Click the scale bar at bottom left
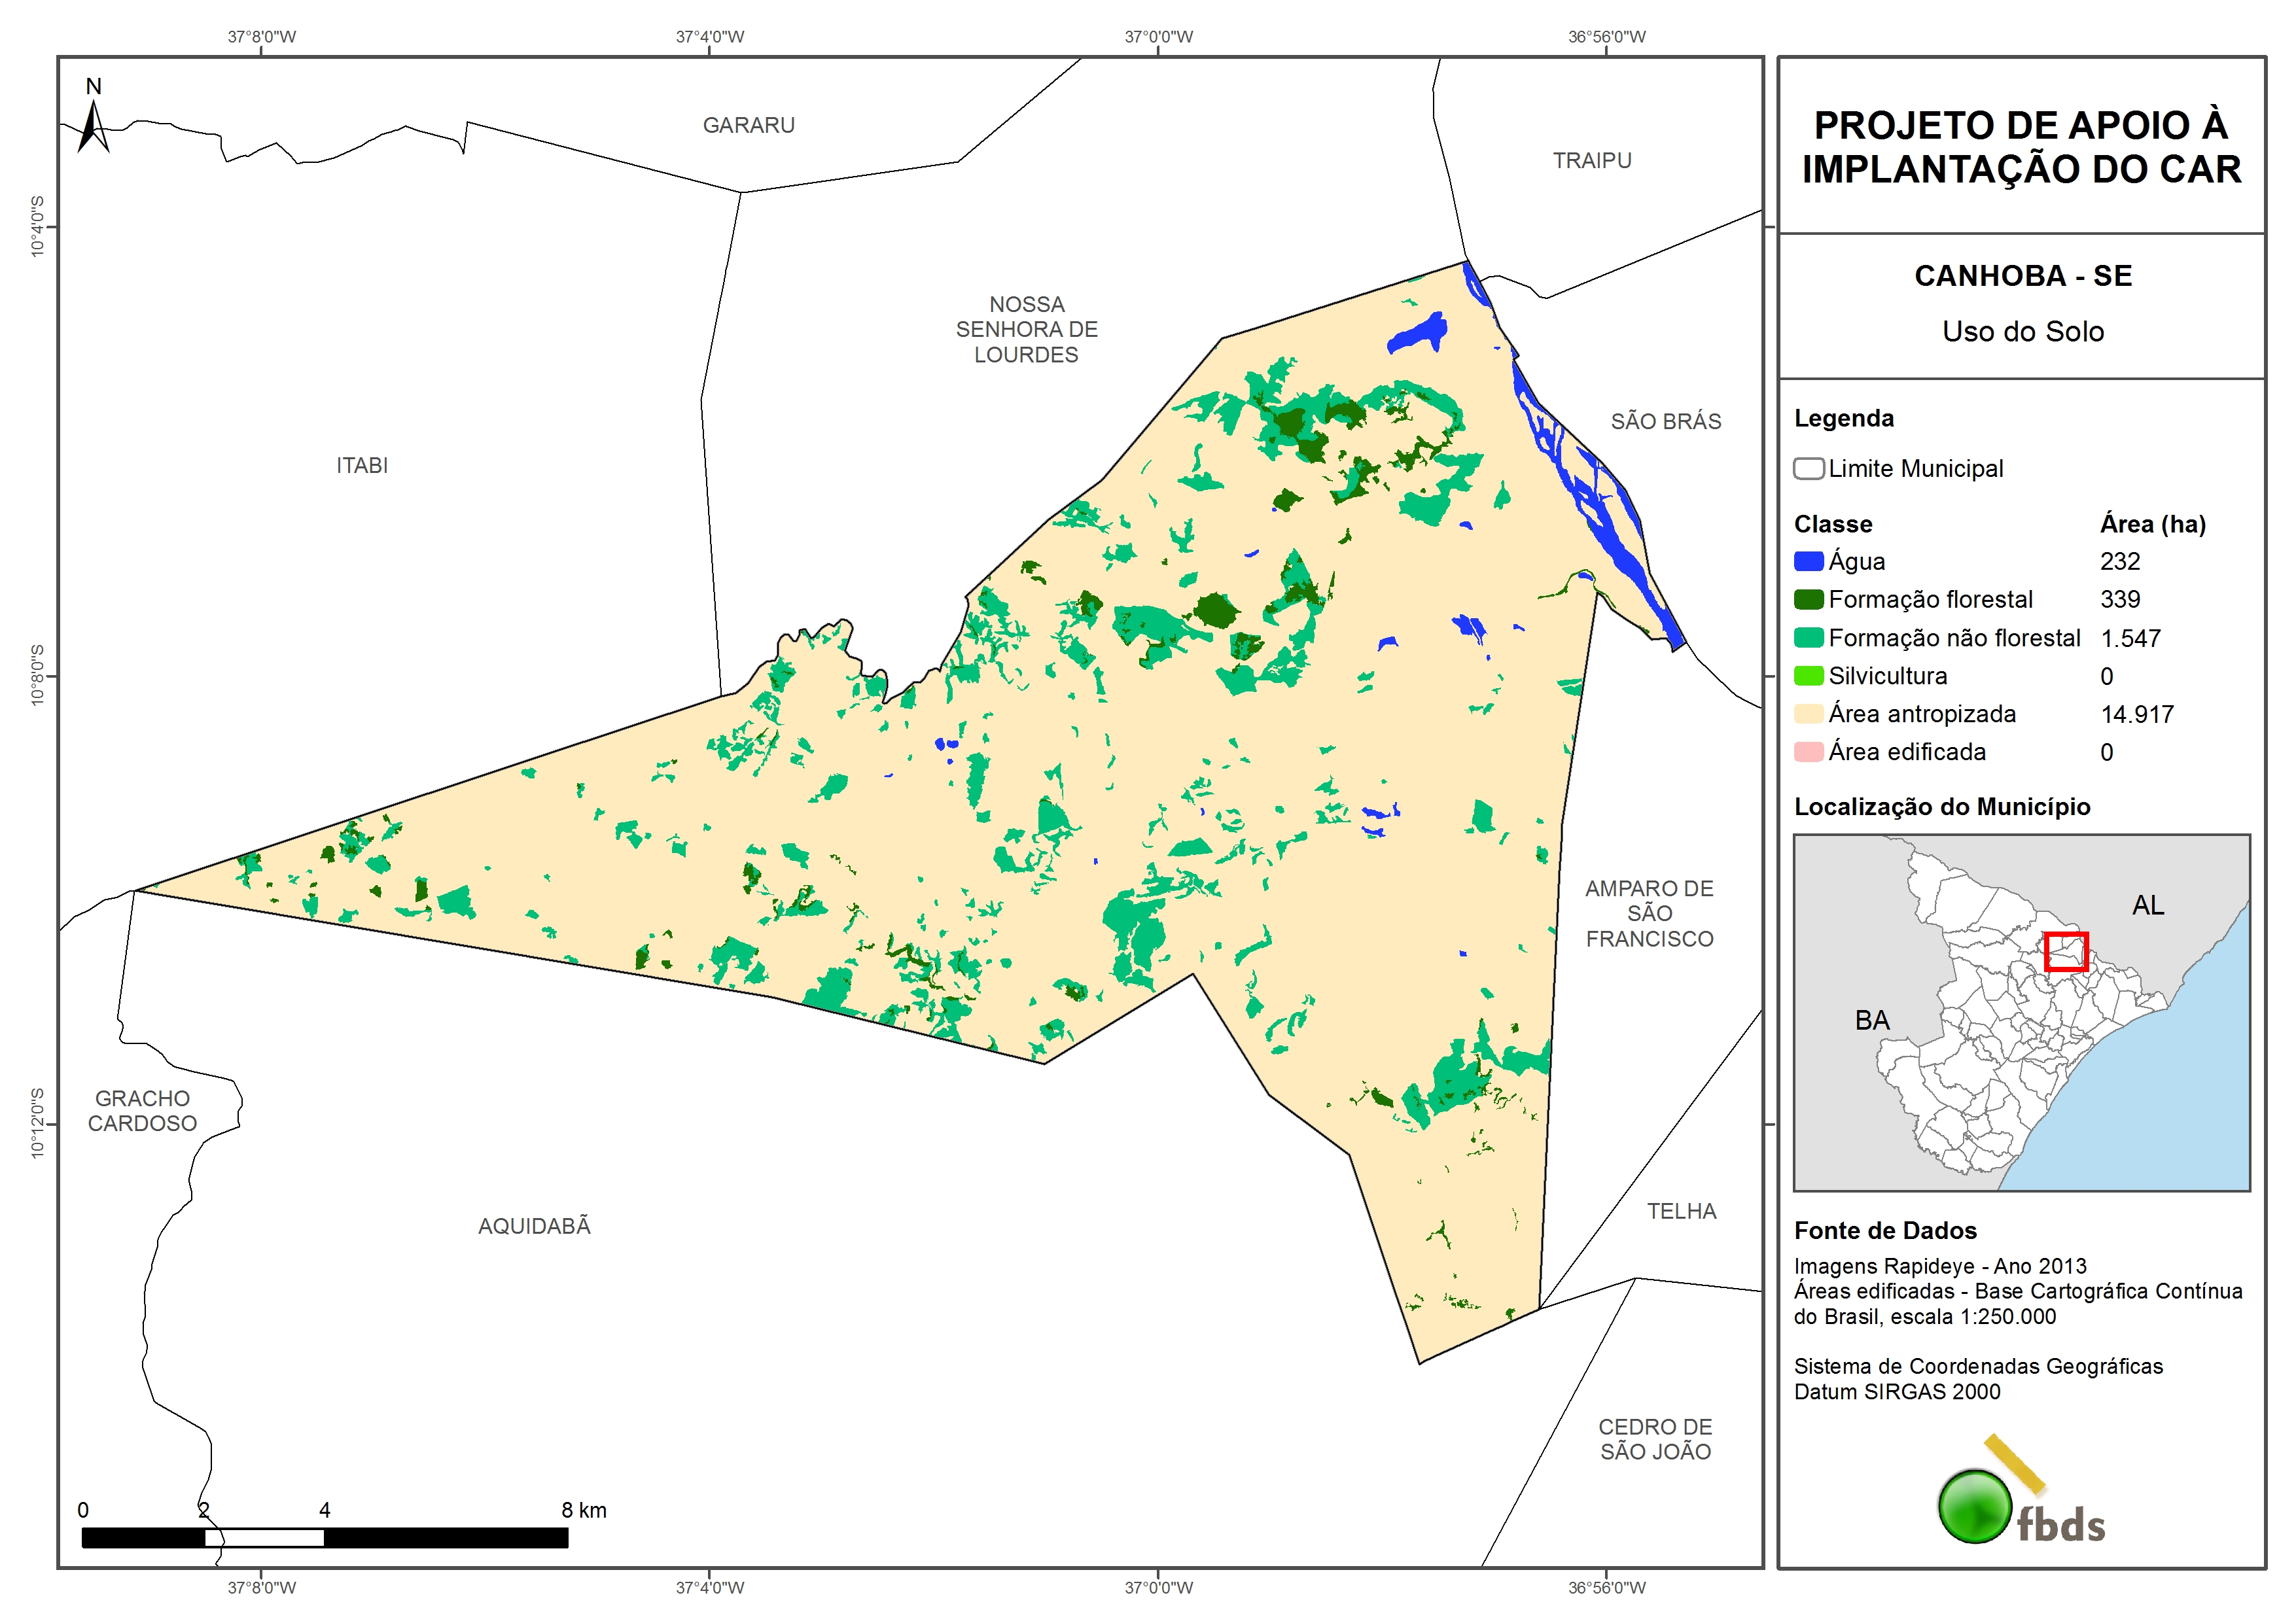This screenshot has width=2296, height=1623. tap(324, 1538)
